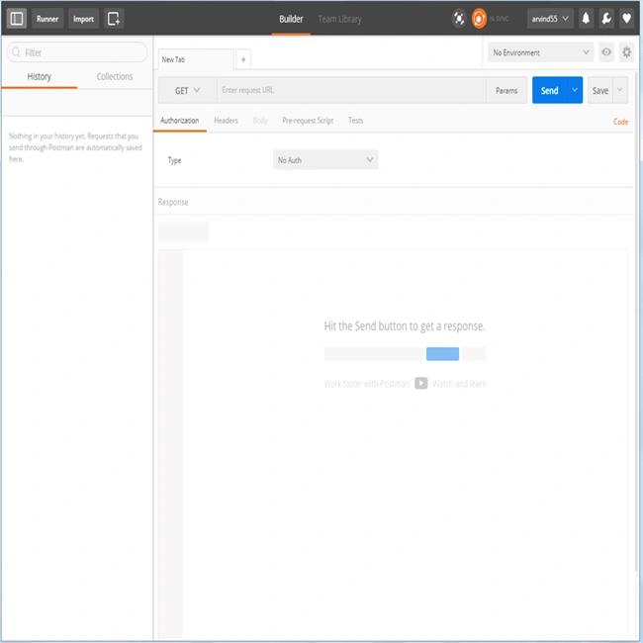Open the wrench settings icon
Viewport: 643px width, 643px height.
point(606,19)
